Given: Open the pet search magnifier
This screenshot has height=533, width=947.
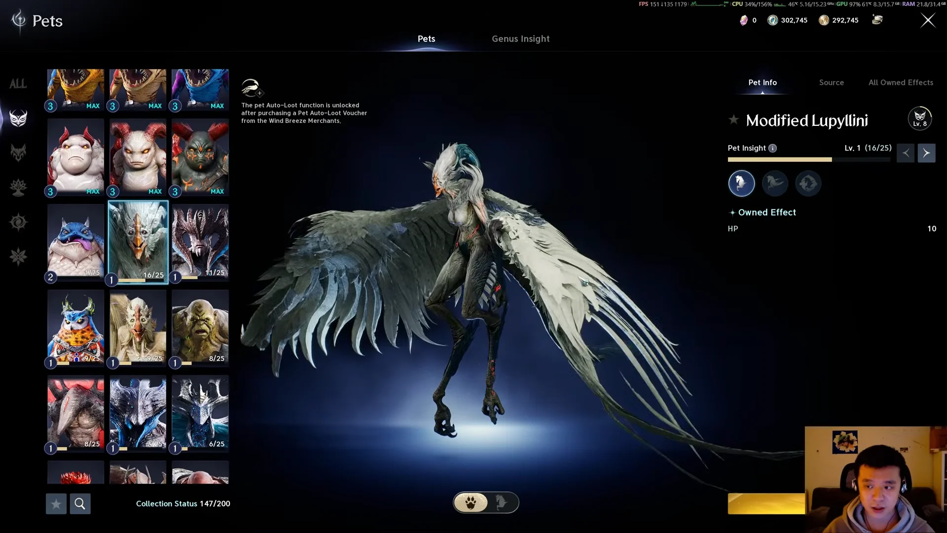Looking at the screenshot, I should [x=80, y=504].
